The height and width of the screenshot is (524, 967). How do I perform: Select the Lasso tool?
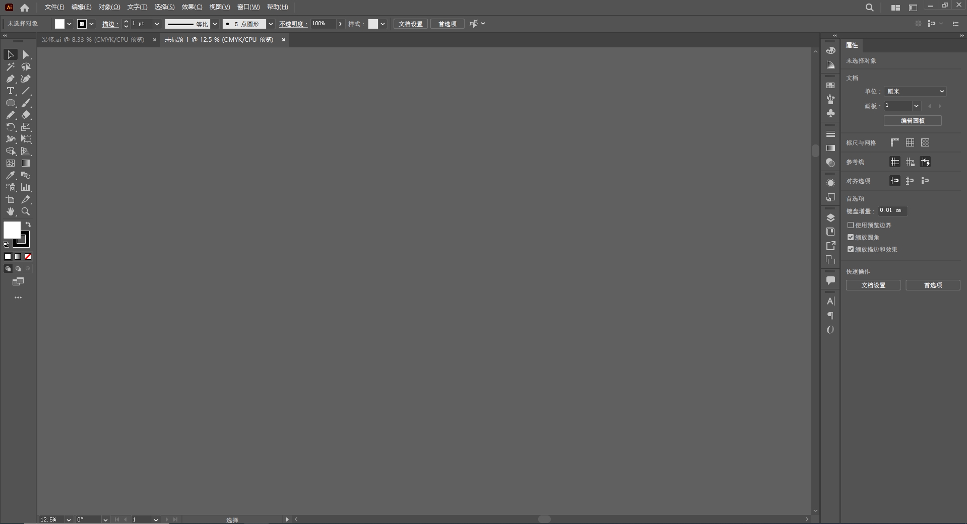26,66
